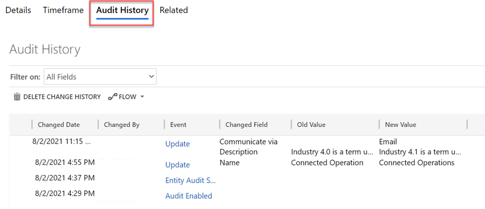This screenshot has height=209, width=485.
Task: Sort by Changed Date column header
Action: click(x=59, y=125)
